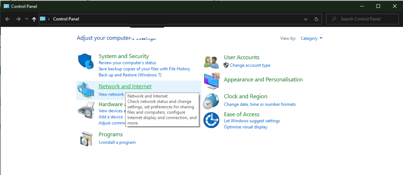Open the Programs heading link

click(111, 134)
